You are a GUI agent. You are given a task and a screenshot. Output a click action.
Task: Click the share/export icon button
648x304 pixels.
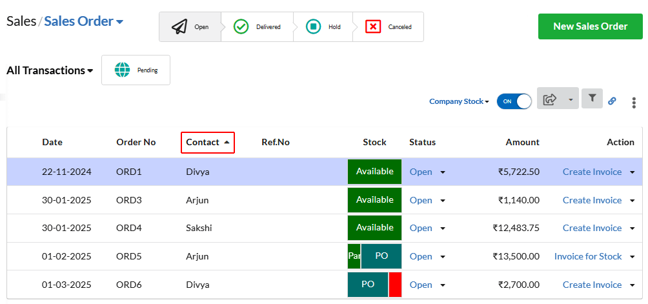(550, 99)
